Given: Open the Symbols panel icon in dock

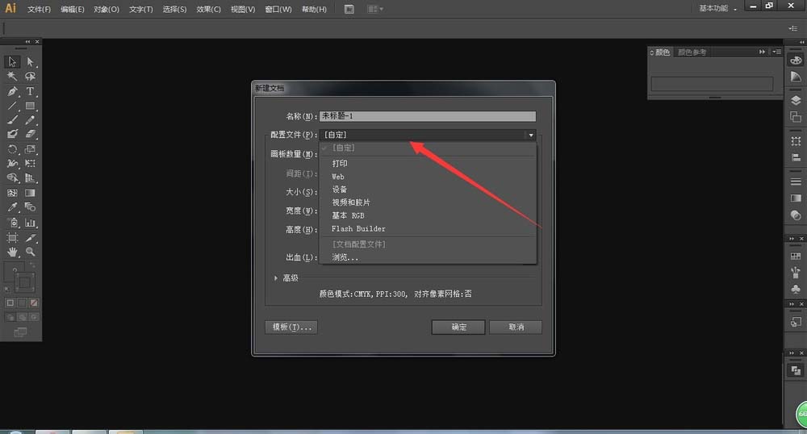Looking at the screenshot, I should [x=796, y=289].
